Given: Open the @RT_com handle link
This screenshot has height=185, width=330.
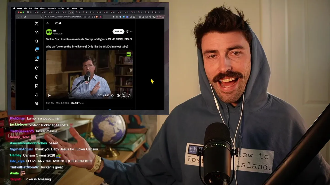Looking at the screenshot, I should click(x=58, y=34).
